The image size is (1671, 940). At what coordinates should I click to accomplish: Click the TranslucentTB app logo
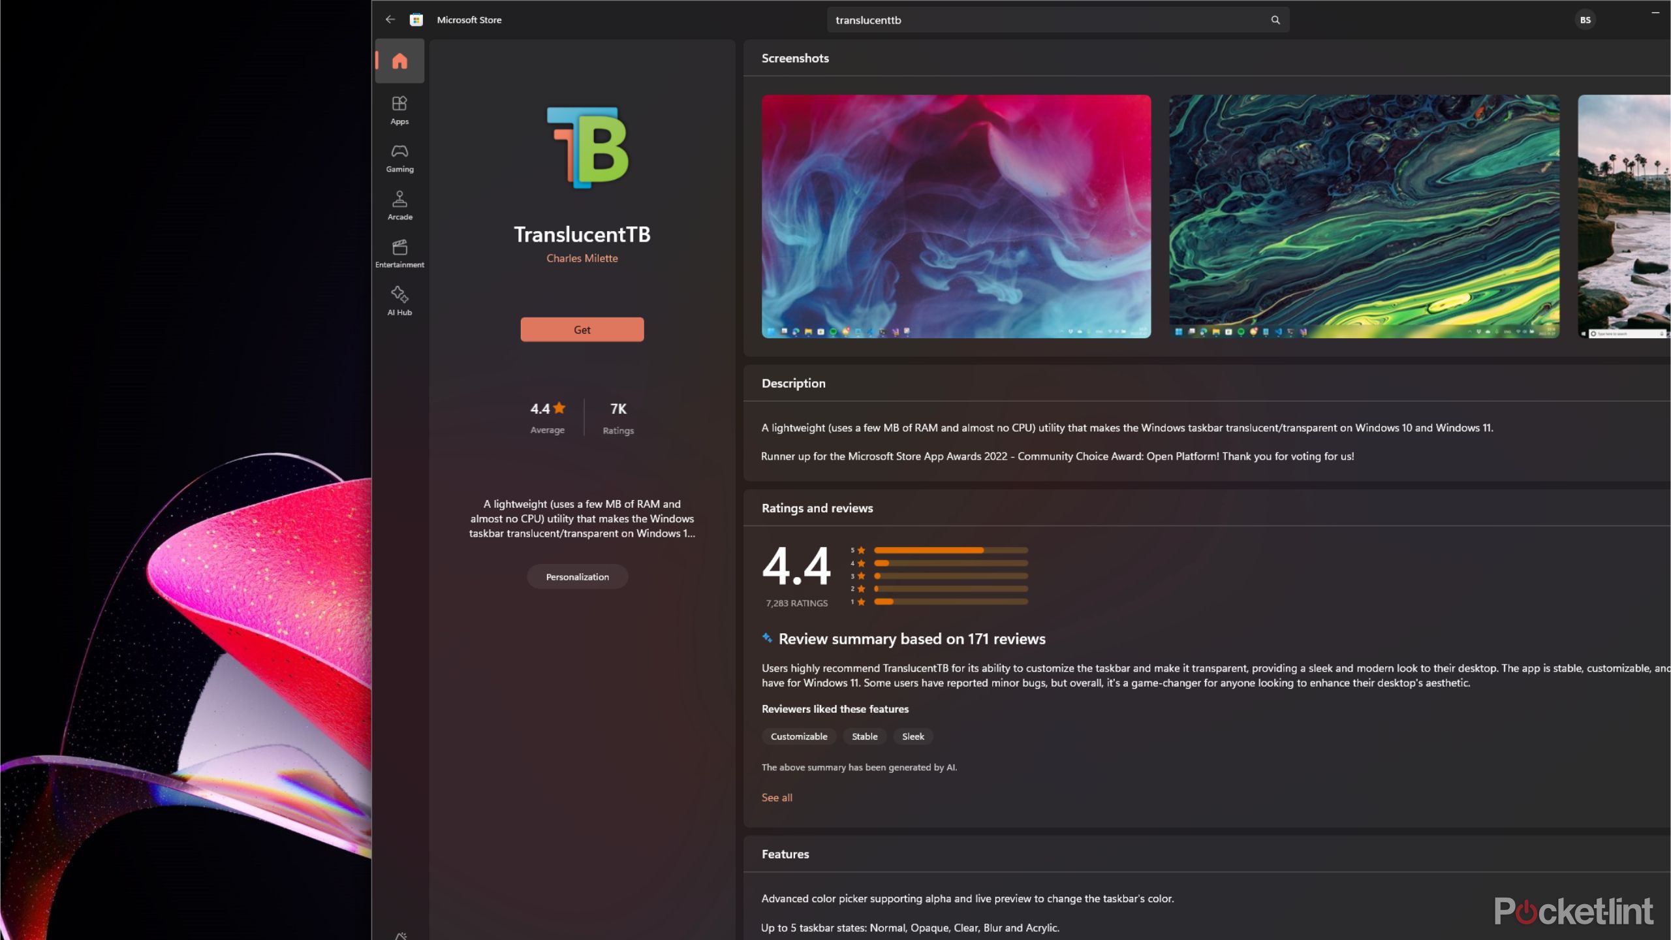click(587, 148)
